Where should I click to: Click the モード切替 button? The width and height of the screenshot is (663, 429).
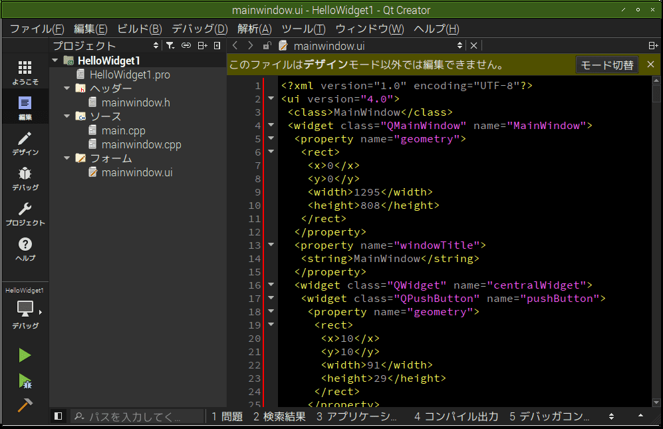pos(606,65)
